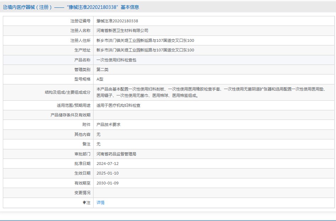This screenshot has height=221, width=336.
Task: Click the 型号规格 value A型
Action: point(101,79)
